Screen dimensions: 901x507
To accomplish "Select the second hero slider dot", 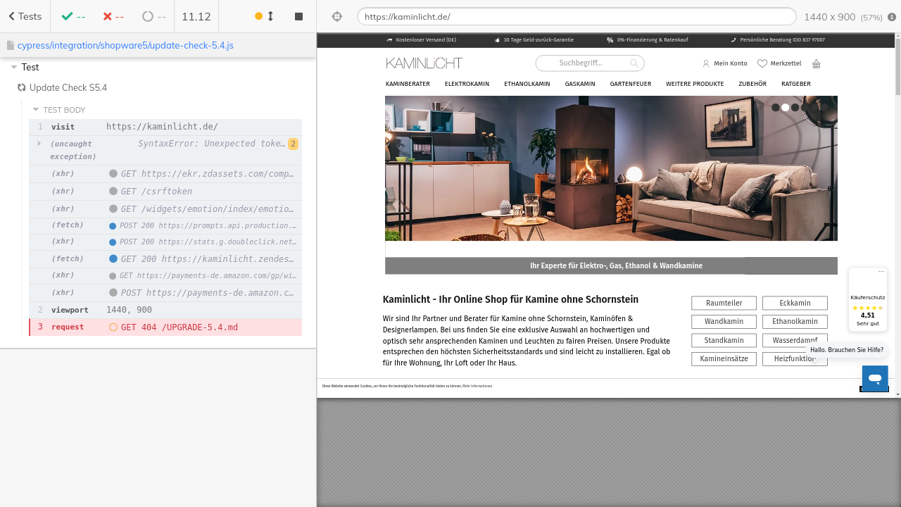I will (x=786, y=108).
